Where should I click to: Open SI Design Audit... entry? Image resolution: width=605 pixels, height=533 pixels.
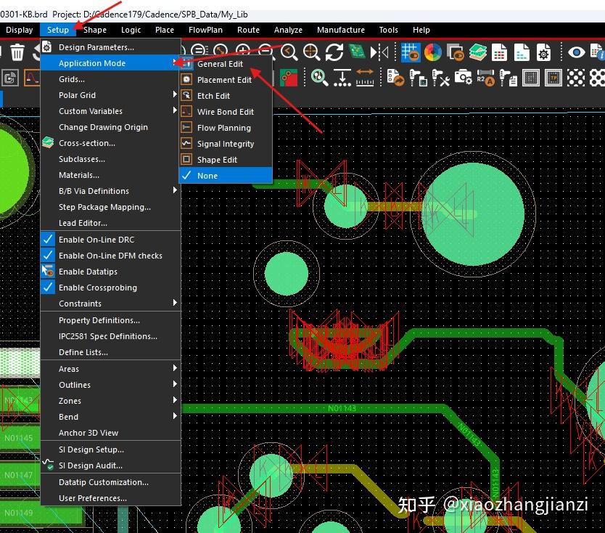click(x=110, y=465)
